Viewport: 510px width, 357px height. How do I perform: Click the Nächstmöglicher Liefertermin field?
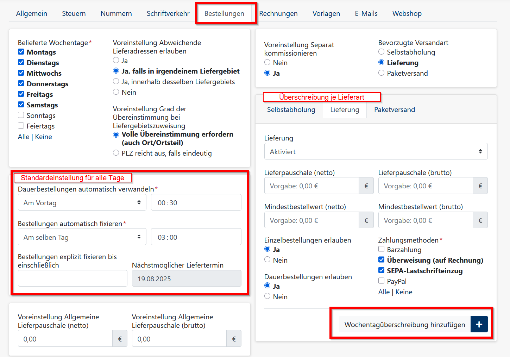coord(187,278)
